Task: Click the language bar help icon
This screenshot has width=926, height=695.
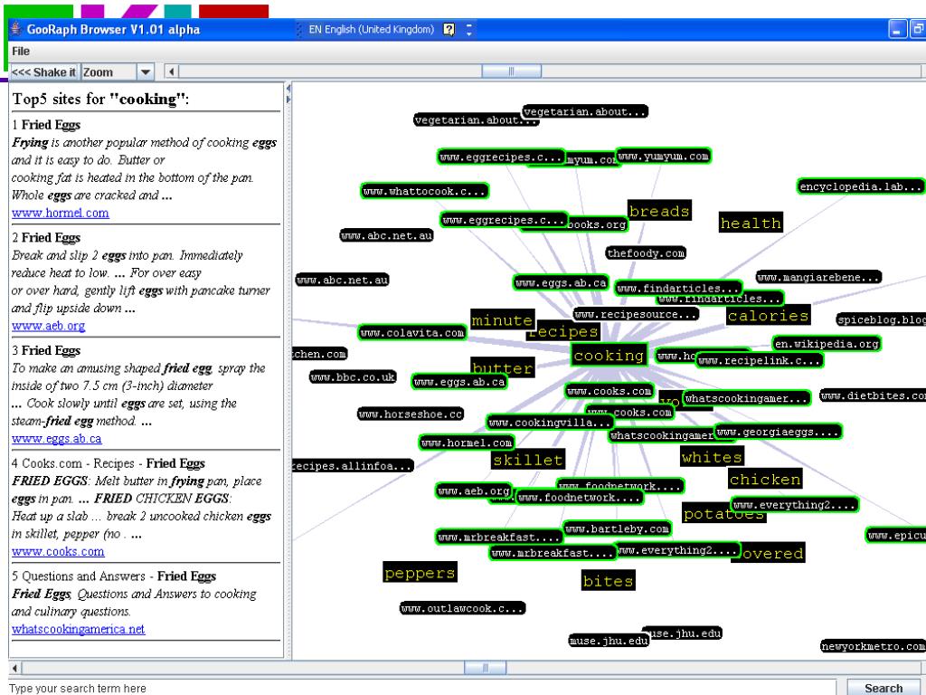Action: click(449, 29)
